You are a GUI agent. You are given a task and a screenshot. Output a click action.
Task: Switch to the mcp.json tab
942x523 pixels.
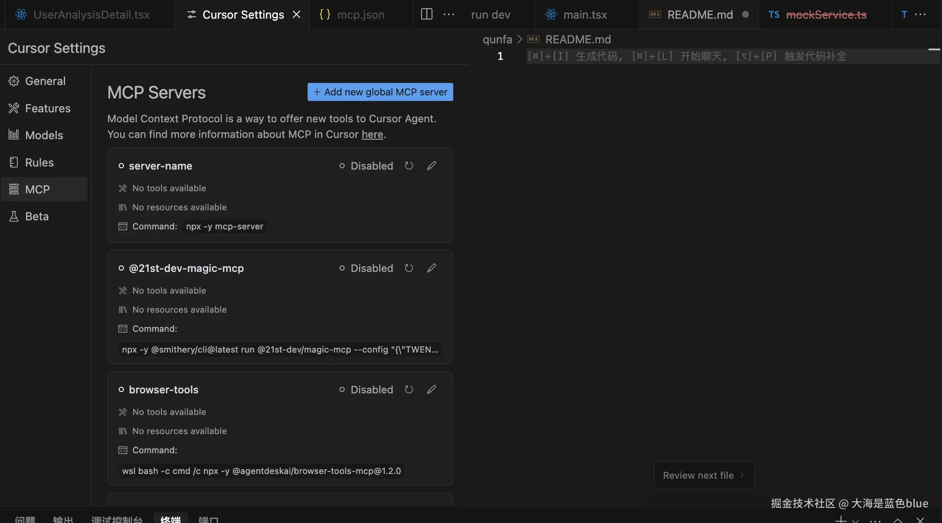tap(360, 15)
